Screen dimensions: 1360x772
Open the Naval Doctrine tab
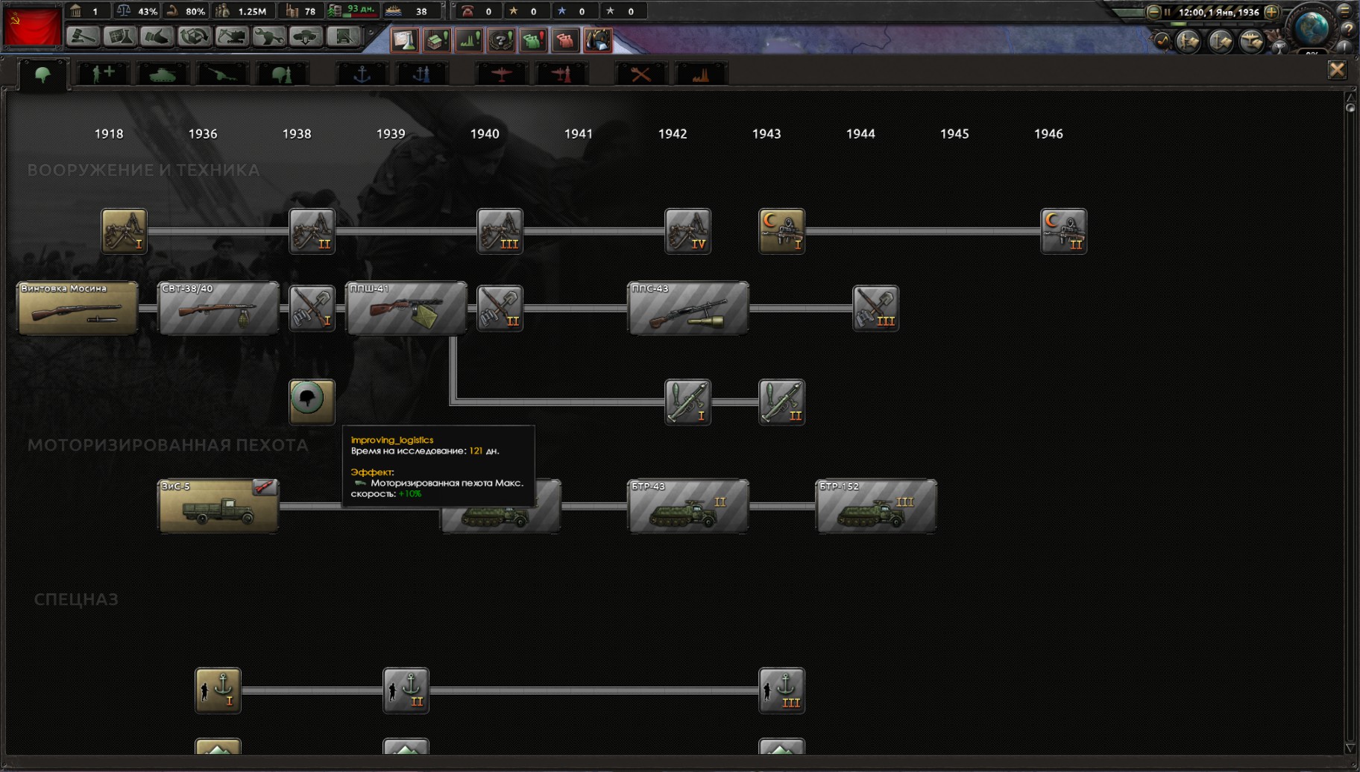coord(422,75)
